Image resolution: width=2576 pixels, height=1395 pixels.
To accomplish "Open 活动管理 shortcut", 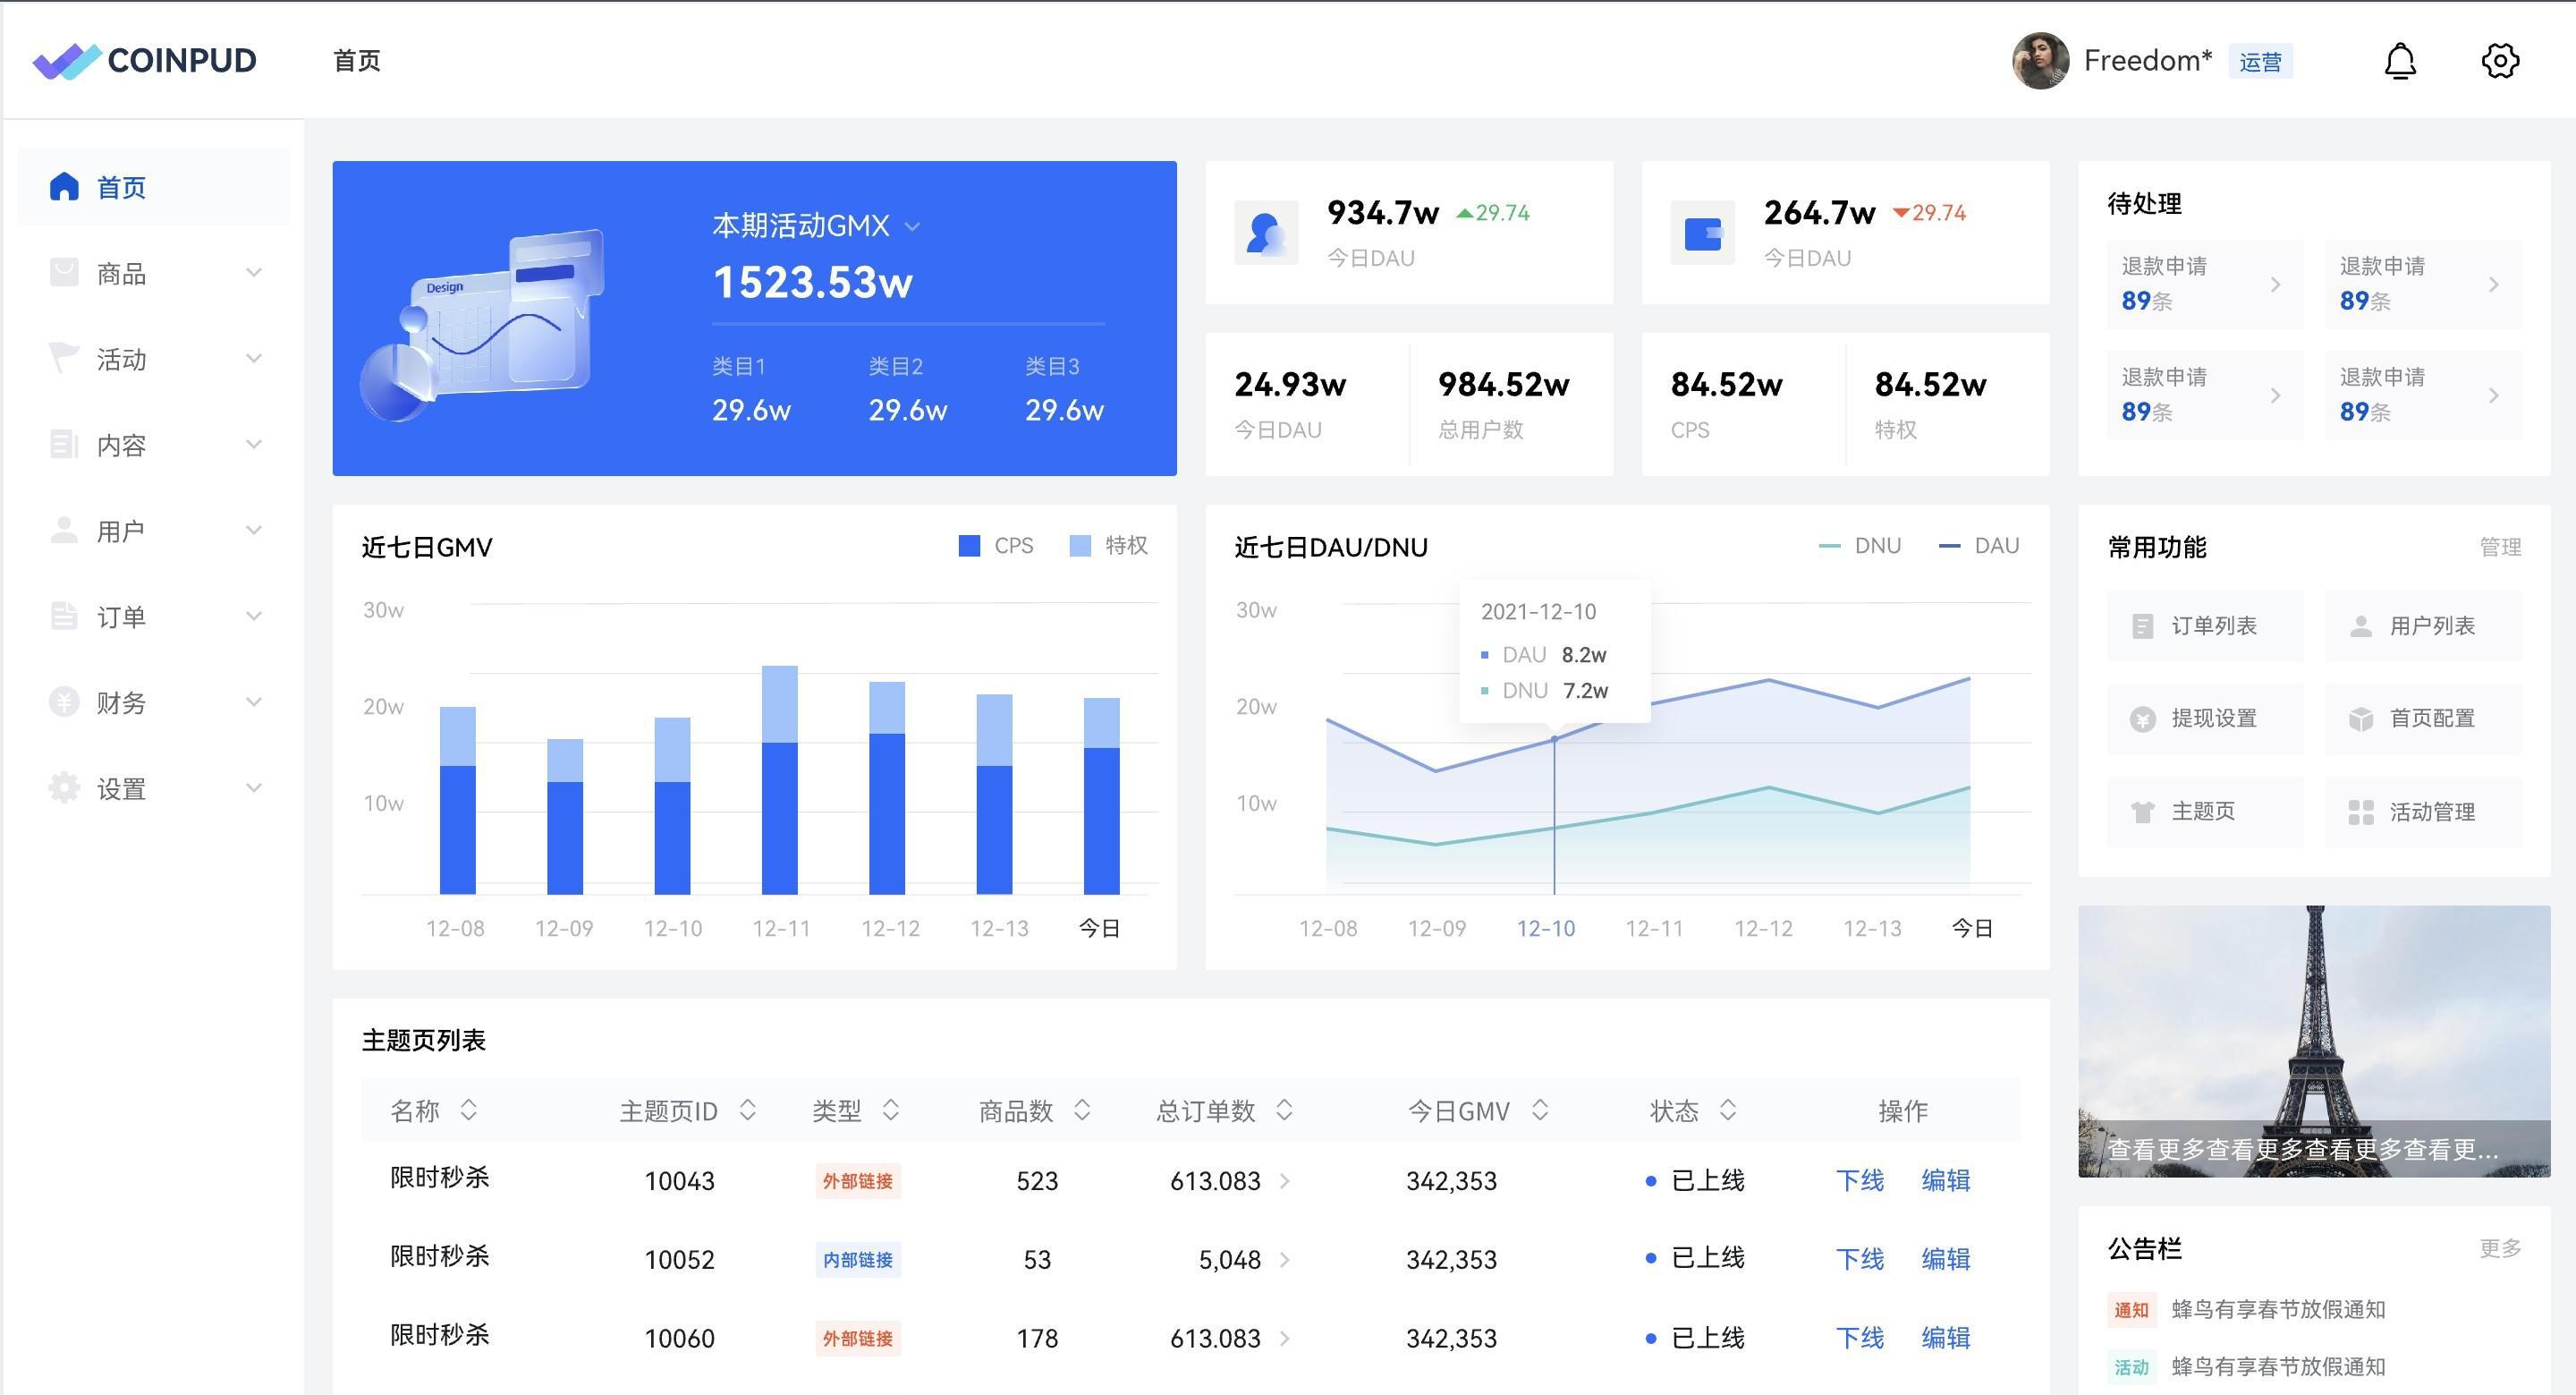I will (2422, 812).
